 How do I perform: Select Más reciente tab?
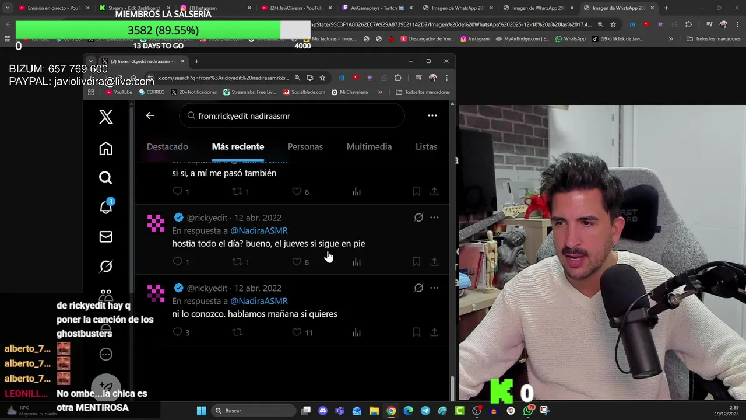pyautogui.click(x=238, y=146)
